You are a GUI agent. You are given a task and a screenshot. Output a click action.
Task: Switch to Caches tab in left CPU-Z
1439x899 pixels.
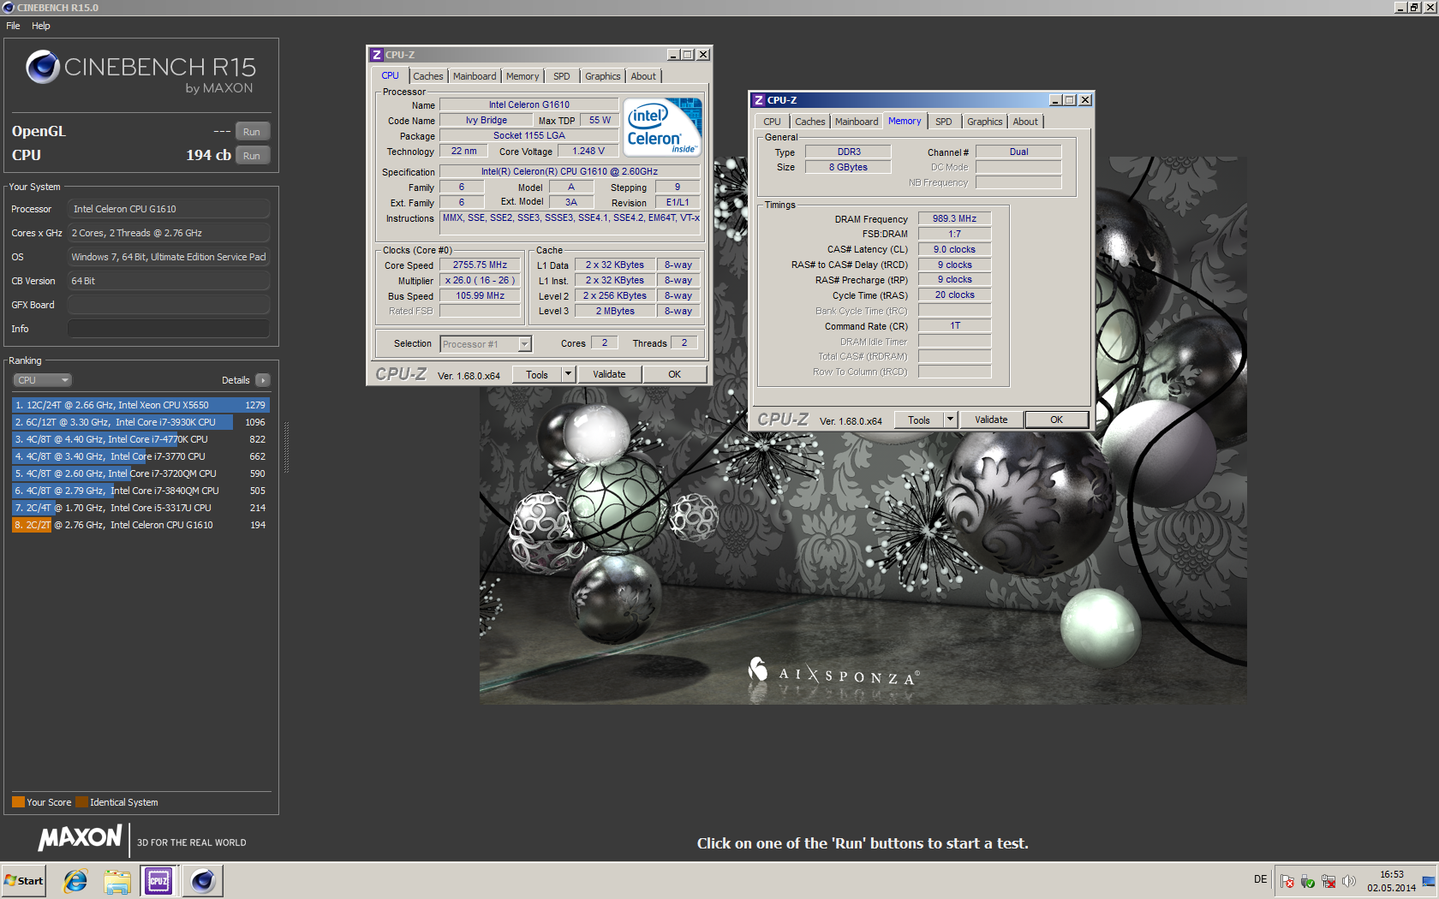(x=428, y=76)
